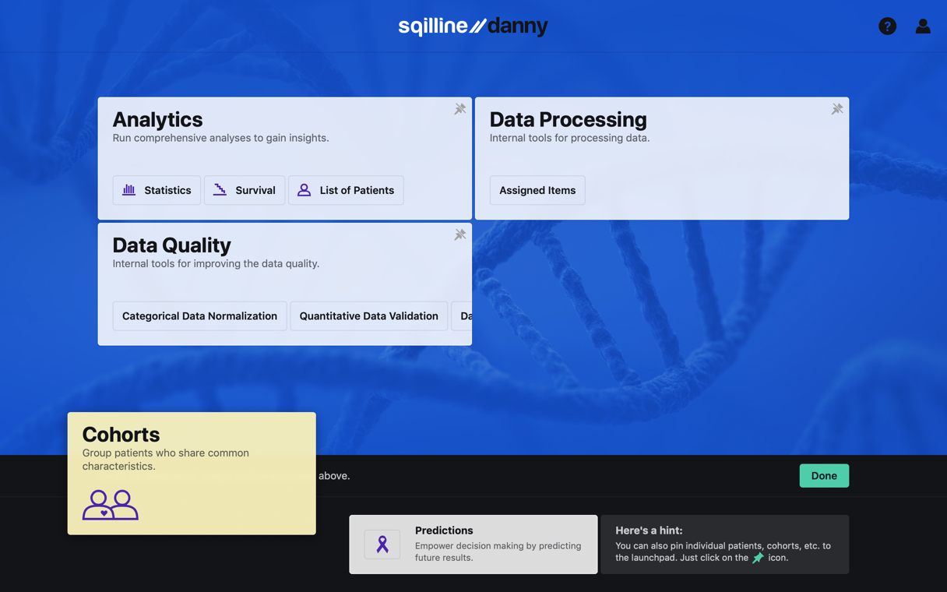
Task: Click the cut-off button in Data Quality
Action: pyautogui.click(x=463, y=316)
